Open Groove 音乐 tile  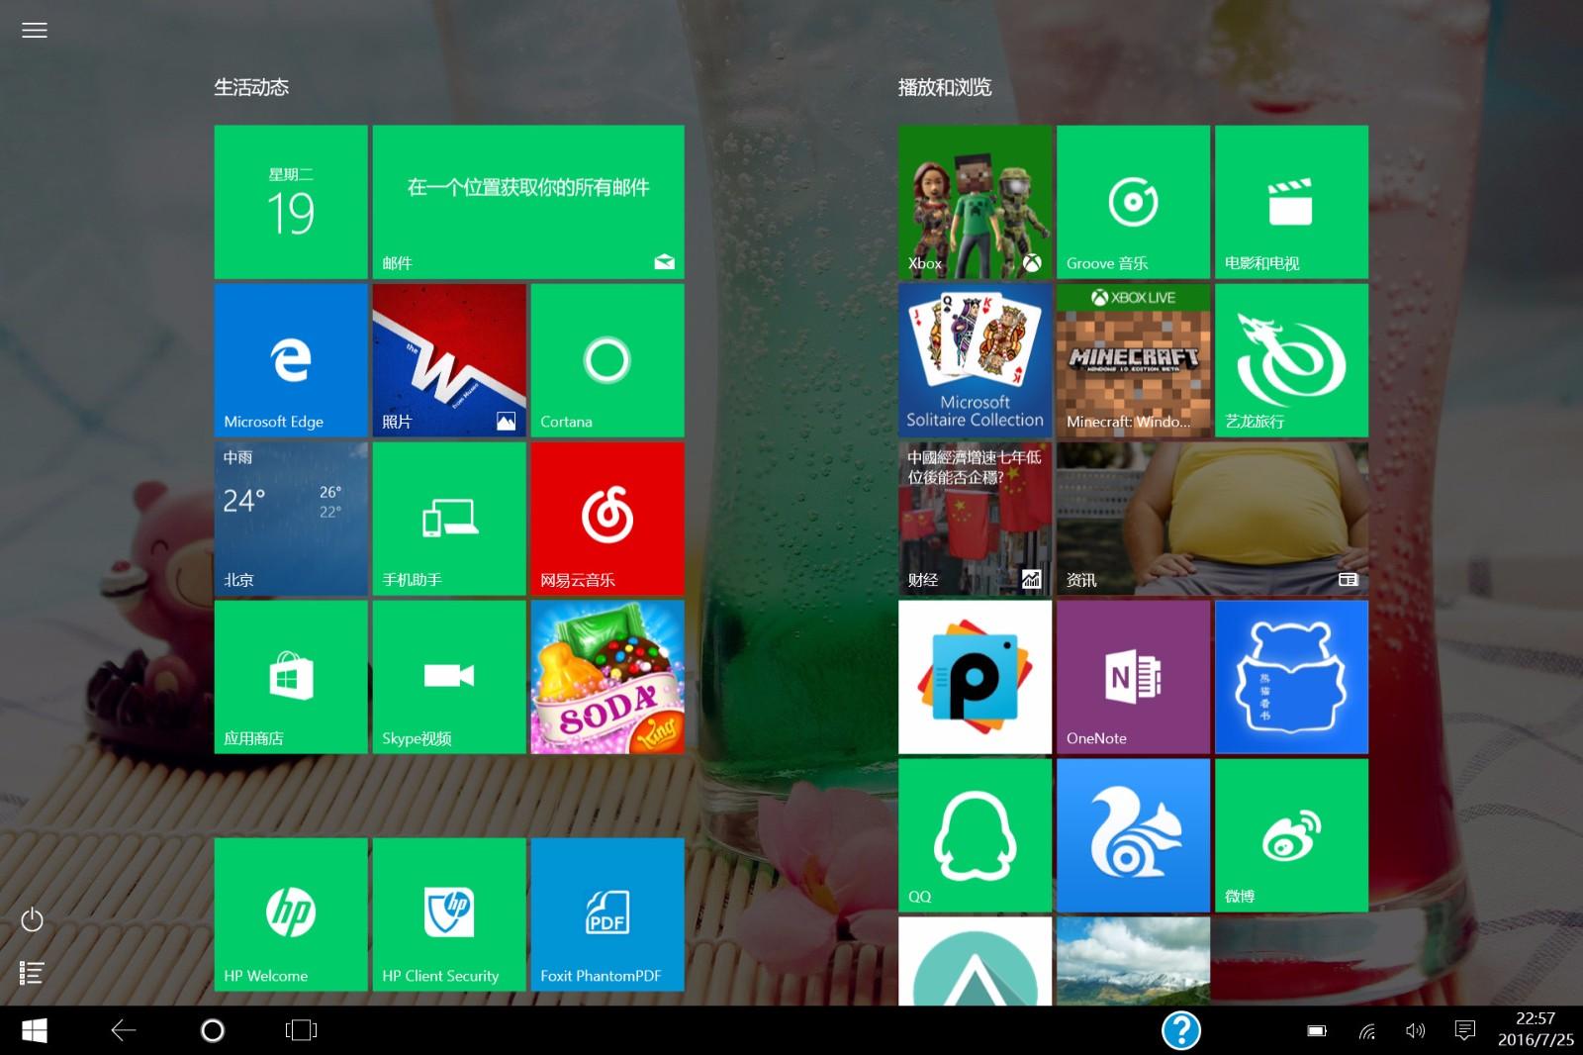(x=1133, y=202)
